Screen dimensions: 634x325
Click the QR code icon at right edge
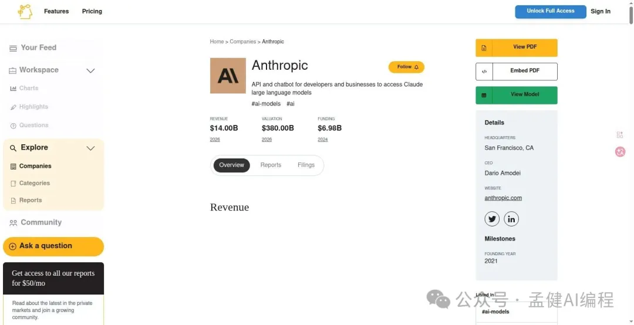[x=620, y=134]
